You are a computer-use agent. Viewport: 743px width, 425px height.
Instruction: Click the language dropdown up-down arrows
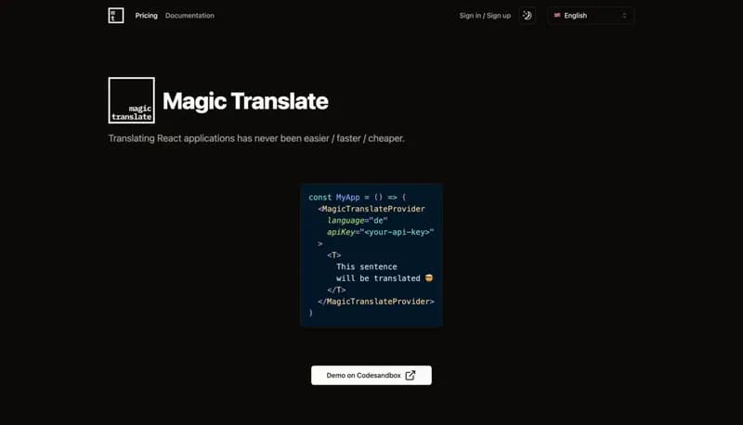[x=624, y=16]
